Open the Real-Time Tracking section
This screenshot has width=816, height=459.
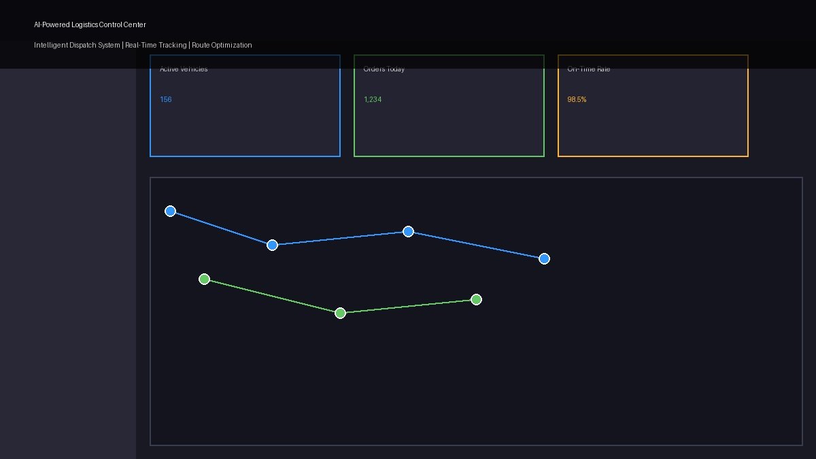pyautogui.click(x=154, y=45)
